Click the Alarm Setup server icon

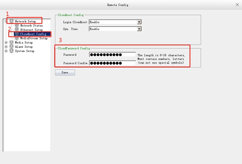click(x=12, y=47)
